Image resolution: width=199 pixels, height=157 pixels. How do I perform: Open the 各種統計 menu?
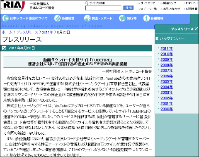click(x=68, y=18)
